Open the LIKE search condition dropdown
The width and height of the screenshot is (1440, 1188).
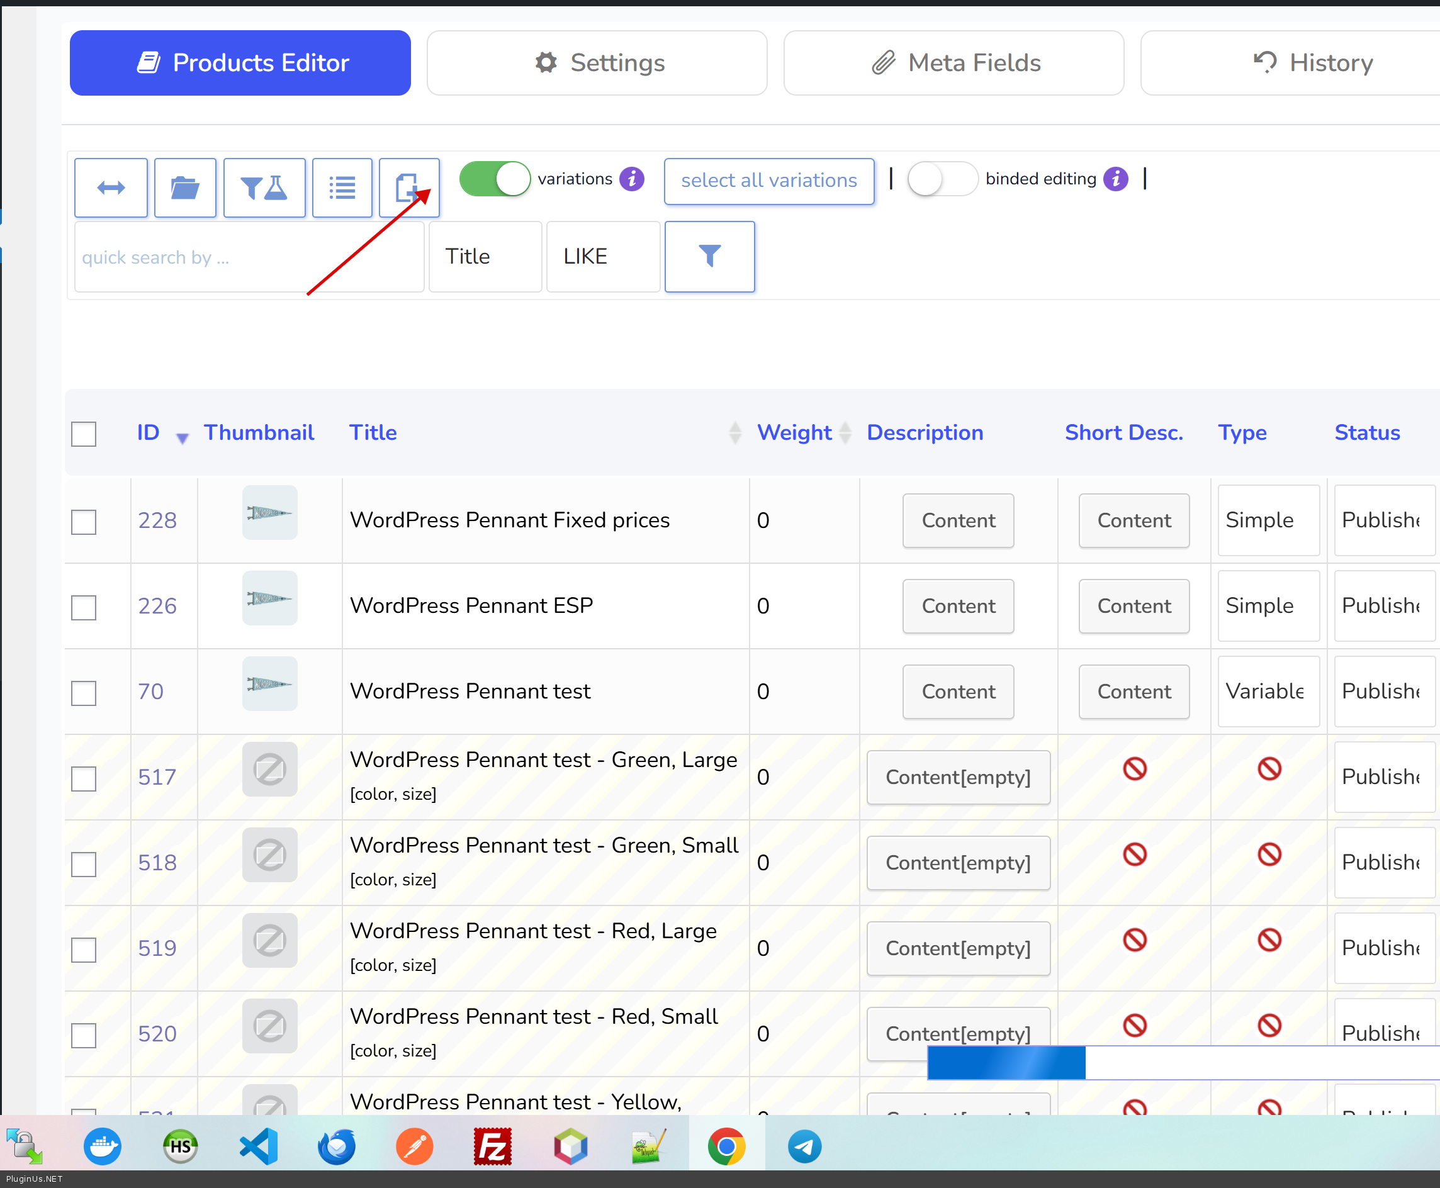click(602, 257)
